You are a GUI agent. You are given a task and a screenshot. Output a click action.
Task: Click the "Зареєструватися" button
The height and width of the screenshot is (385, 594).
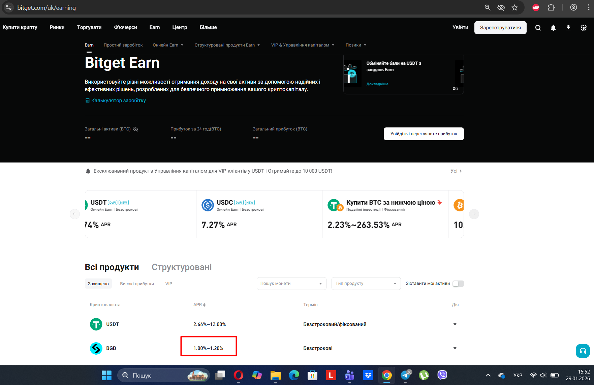[x=500, y=28]
